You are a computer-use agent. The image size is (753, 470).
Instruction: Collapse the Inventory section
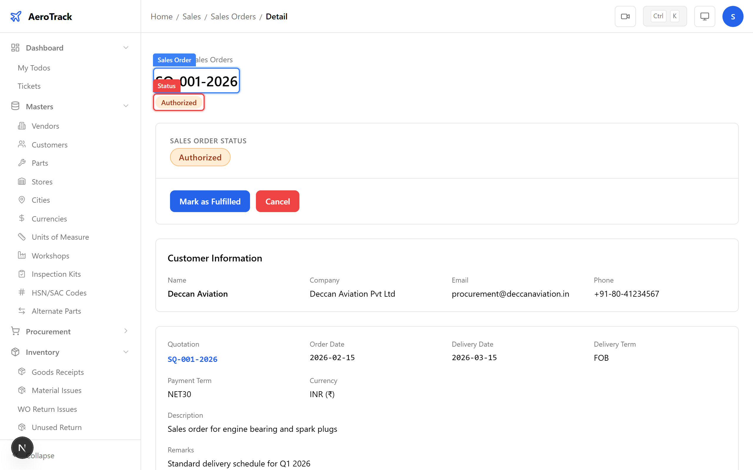126,352
